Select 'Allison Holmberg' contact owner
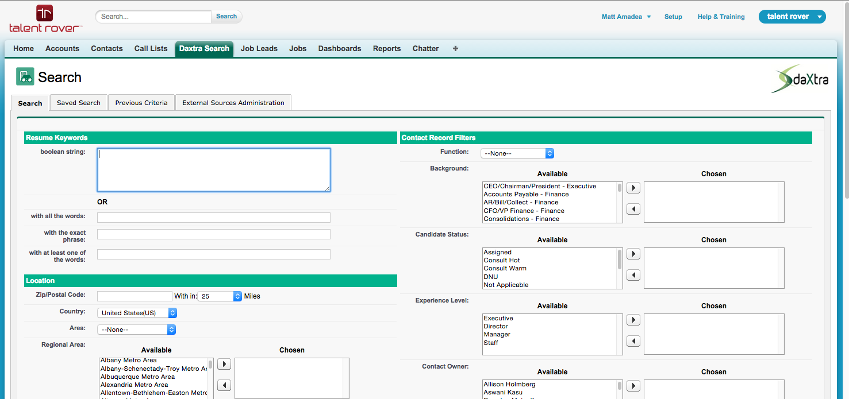This screenshot has width=849, height=399. (509, 384)
